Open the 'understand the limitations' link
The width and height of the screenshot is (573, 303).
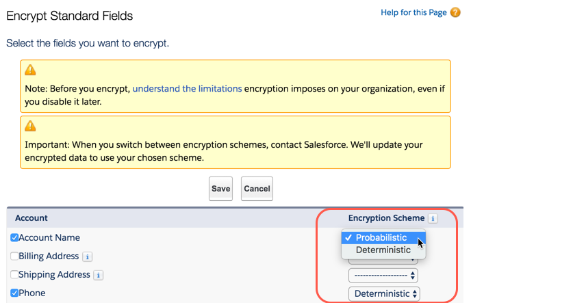point(187,89)
